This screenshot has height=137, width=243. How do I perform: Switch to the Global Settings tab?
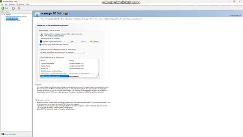pyautogui.click(x=43, y=30)
